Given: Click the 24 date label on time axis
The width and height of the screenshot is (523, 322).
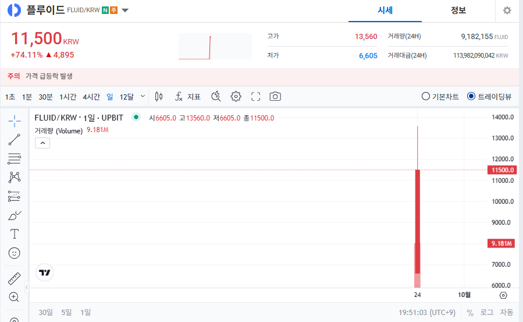Looking at the screenshot, I should click(x=417, y=295).
